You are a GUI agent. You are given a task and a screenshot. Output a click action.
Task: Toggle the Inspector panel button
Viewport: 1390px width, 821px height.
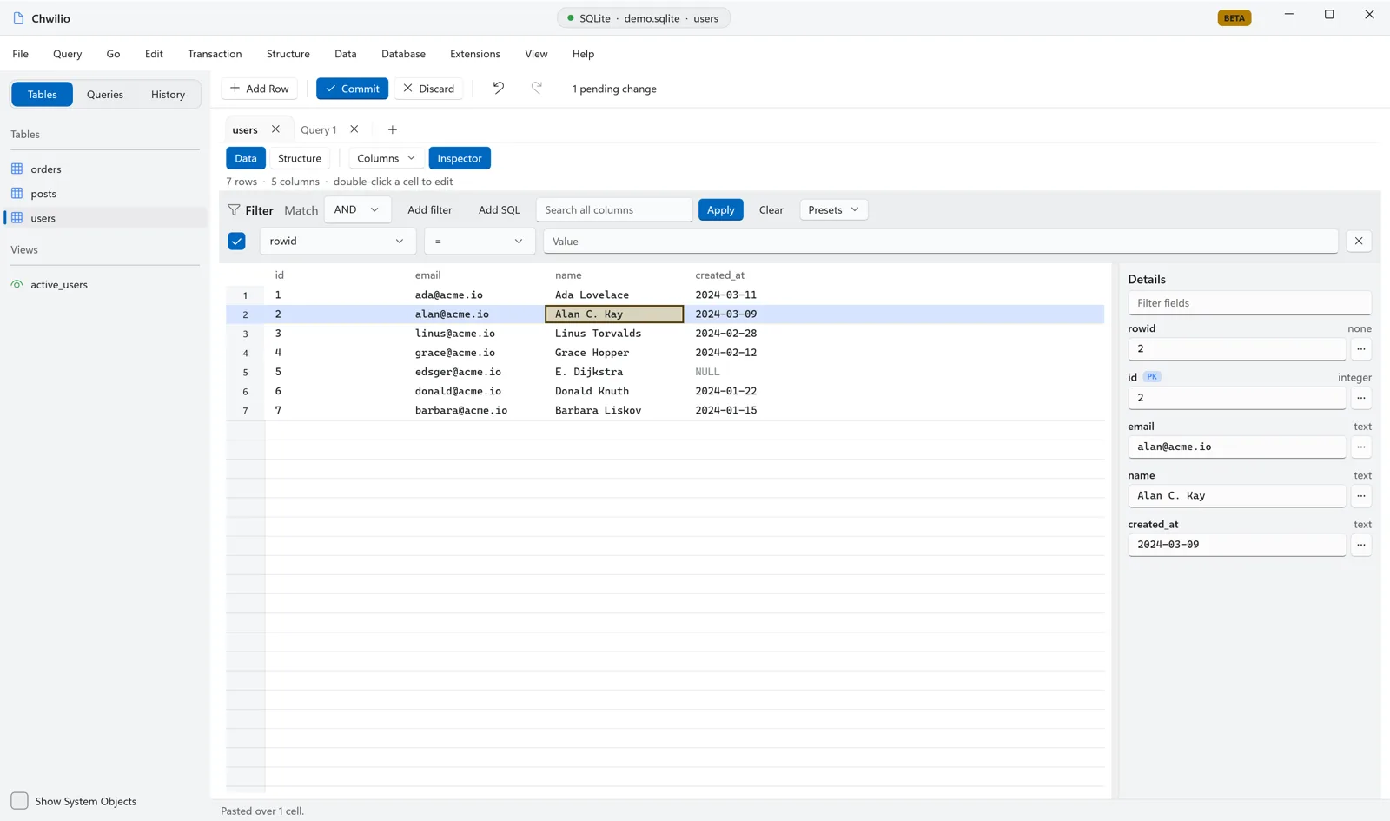coord(460,158)
